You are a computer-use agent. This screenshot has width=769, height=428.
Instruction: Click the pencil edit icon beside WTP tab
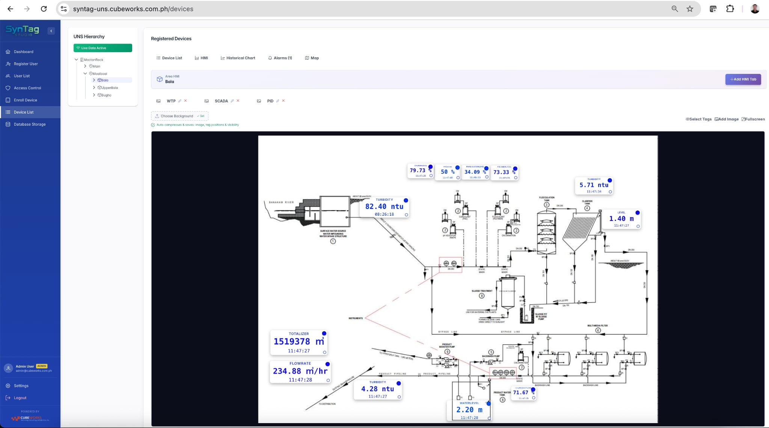pyautogui.click(x=180, y=101)
